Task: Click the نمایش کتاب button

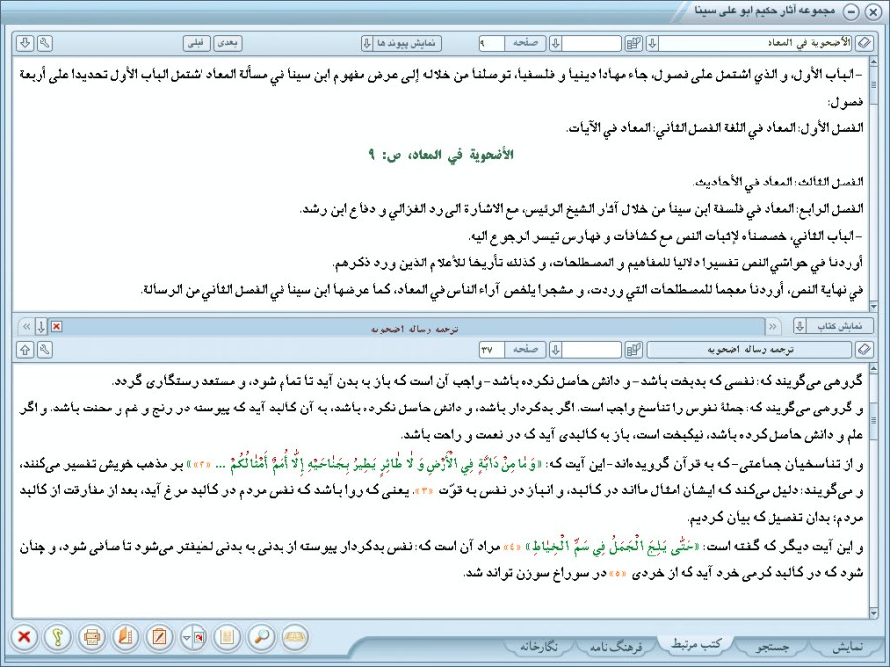Action: click(843, 326)
